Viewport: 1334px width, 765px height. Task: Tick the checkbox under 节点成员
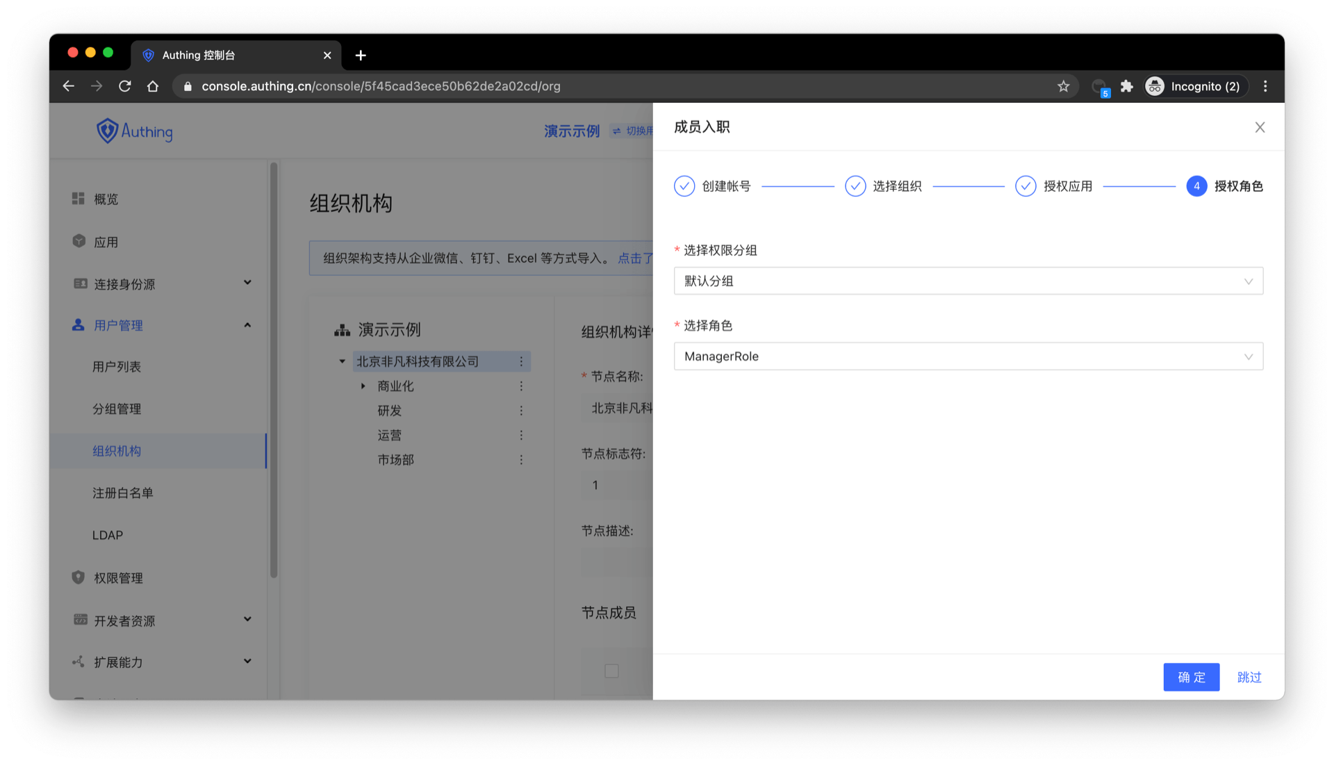[x=611, y=671]
